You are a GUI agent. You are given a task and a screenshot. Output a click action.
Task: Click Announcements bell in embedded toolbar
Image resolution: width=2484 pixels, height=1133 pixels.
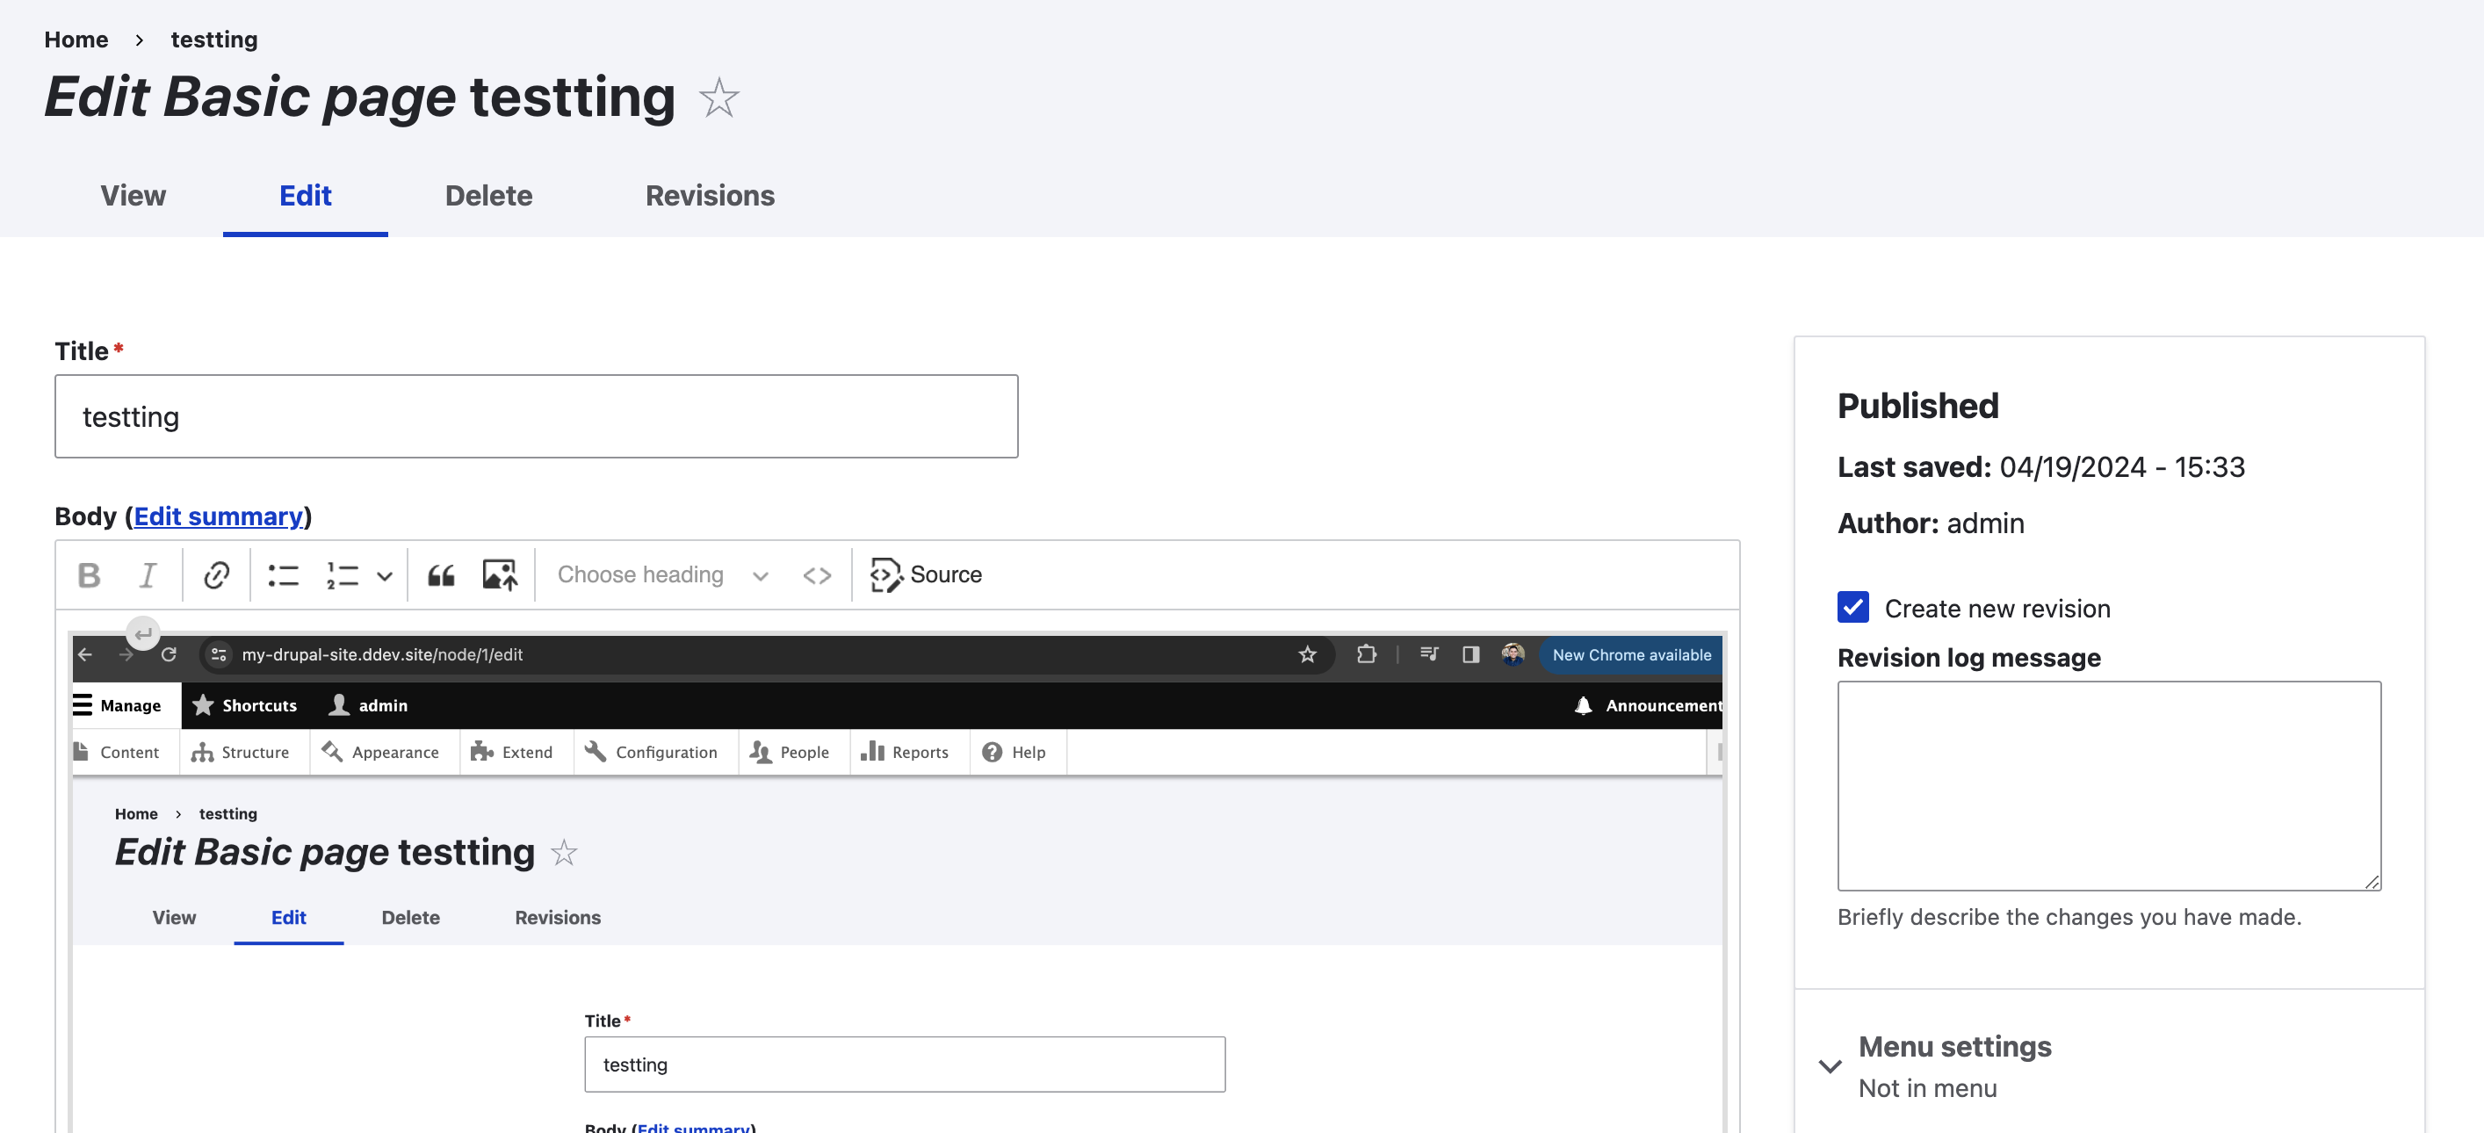coord(1647,706)
